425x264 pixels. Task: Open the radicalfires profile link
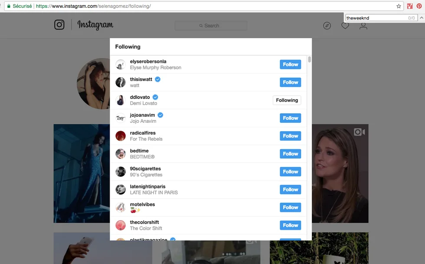point(143,133)
